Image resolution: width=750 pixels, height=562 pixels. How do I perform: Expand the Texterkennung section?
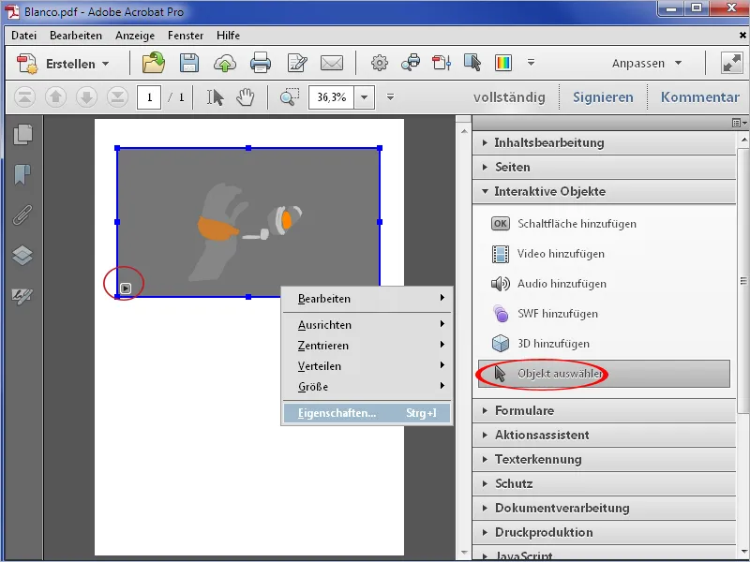pyautogui.click(x=604, y=459)
